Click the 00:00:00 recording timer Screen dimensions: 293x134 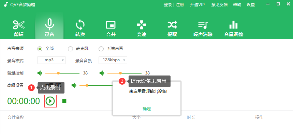(24, 101)
